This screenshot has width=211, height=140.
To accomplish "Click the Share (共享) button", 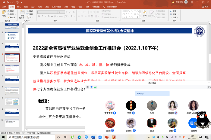I will [x=205, y=6].
